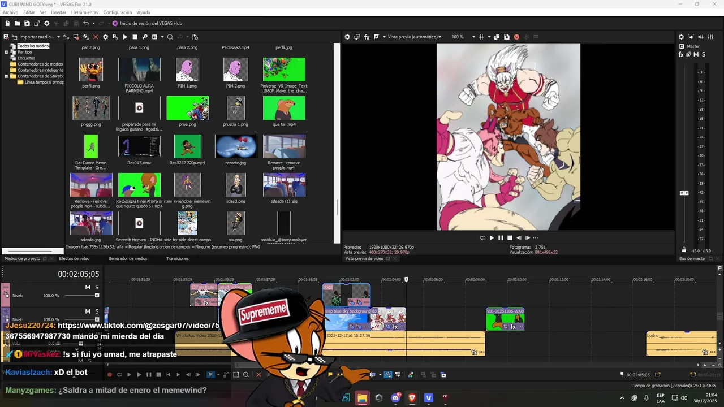The width and height of the screenshot is (724, 407).
Task: Open the Configuración menu
Action: (118, 12)
